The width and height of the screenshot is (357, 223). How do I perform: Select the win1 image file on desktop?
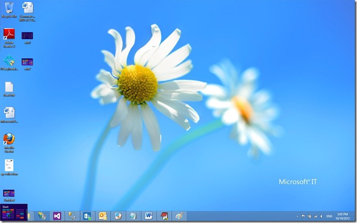coord(27,38)
